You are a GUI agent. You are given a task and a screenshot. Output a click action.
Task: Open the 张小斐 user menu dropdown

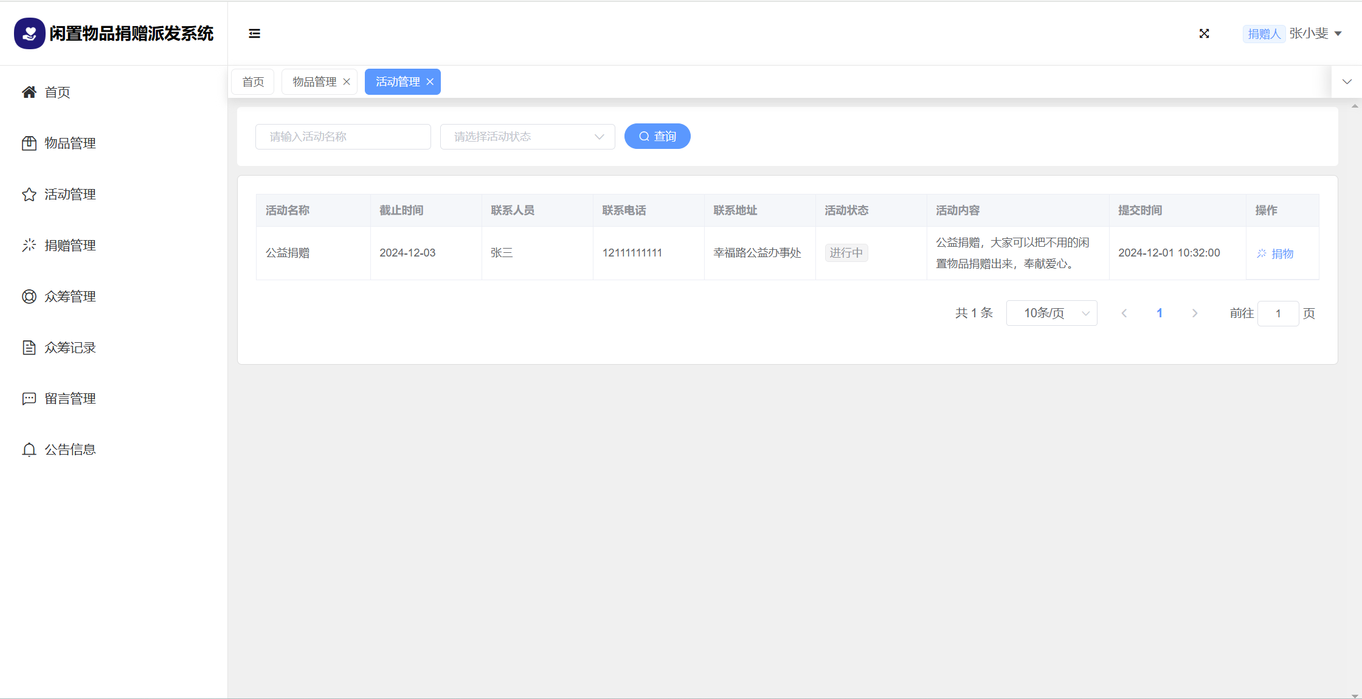[x=1315, y=33]
